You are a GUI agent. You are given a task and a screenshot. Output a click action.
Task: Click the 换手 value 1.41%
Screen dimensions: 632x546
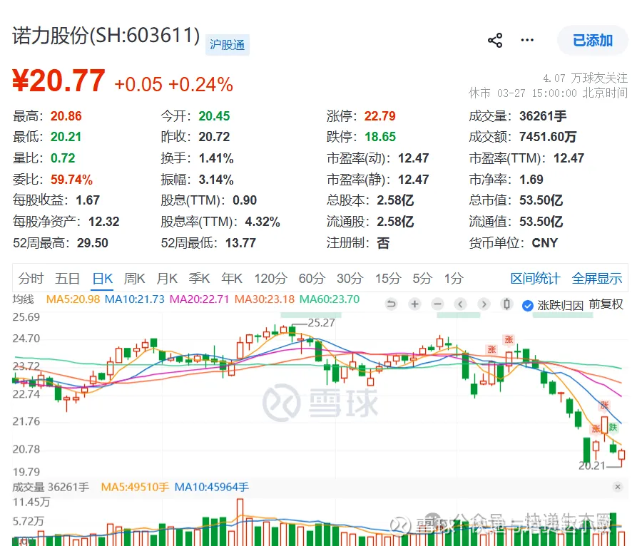216,158
